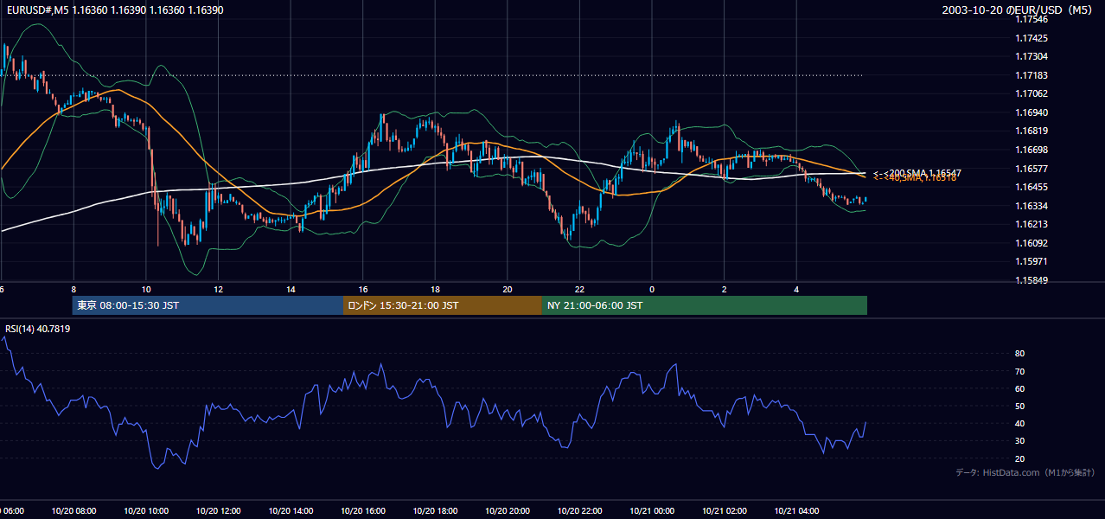Select the Tokyo 08:00-15:30 JST session bar
The width and height of the screenshot is (1105, 519).
208,305
